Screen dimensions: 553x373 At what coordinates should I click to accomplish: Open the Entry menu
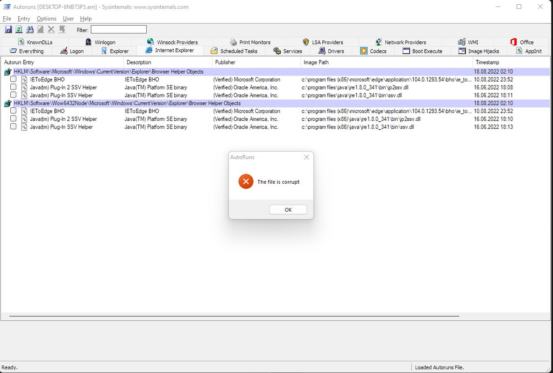24,19
